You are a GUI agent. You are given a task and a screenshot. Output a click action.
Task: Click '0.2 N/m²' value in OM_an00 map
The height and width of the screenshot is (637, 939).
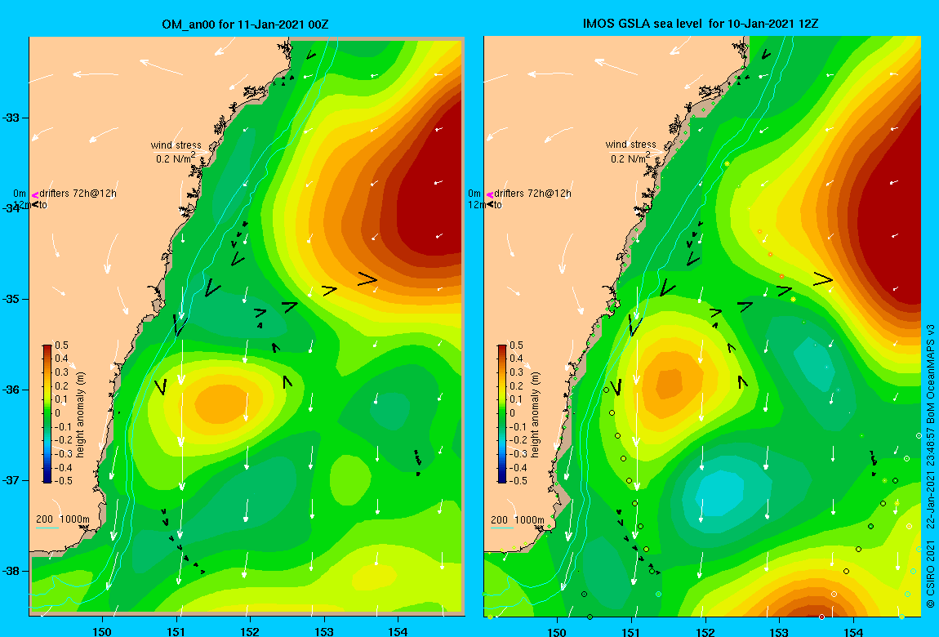pyautogui.click(x=176, y=158)
